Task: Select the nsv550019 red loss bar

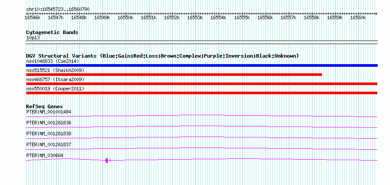Action: [x=202, y=93]
